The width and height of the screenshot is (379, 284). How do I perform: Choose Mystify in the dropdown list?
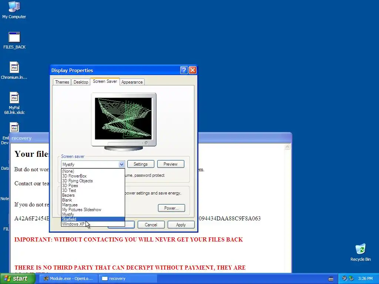click(x=93, y=215)
